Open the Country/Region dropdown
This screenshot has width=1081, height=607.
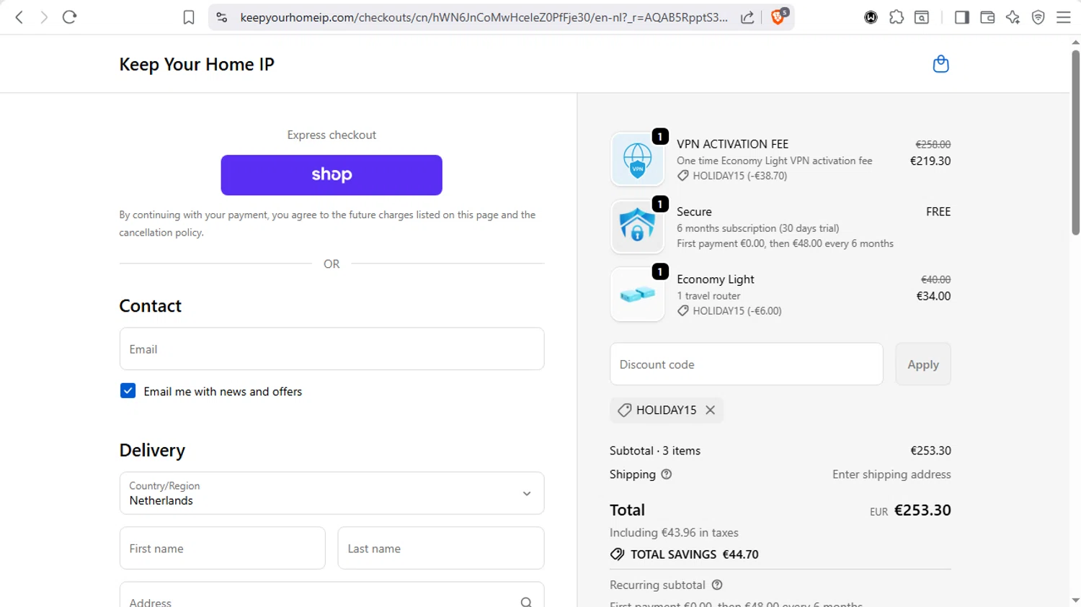click(332, 493)
